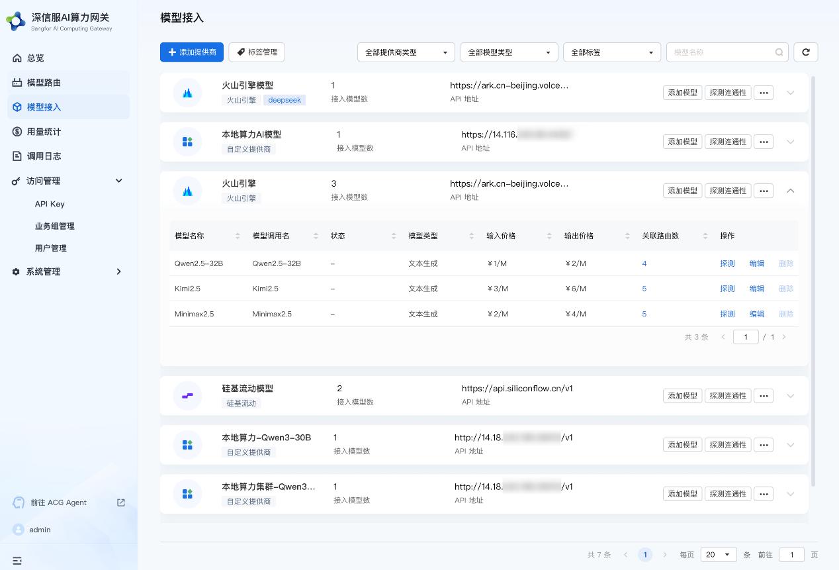This screenshot has height=570, width=839.
Task: Sort by 模型名称 column sort icon
Action: tap(238, 236)
